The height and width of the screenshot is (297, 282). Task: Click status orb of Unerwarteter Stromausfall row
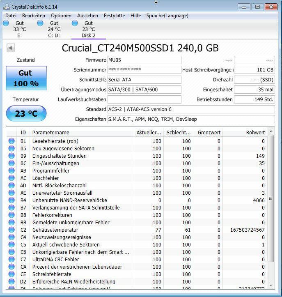(x=11, y=193)
